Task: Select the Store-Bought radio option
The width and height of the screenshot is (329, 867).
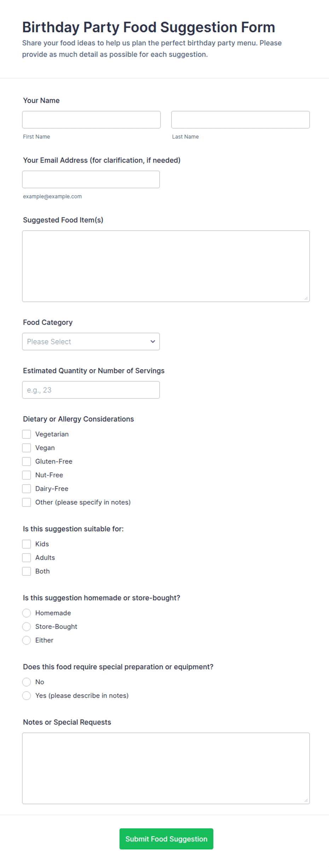Action: (x=27, y=626)
